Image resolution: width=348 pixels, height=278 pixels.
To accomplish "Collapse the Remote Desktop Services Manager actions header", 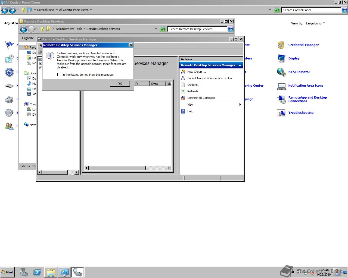I will point(240,65).
